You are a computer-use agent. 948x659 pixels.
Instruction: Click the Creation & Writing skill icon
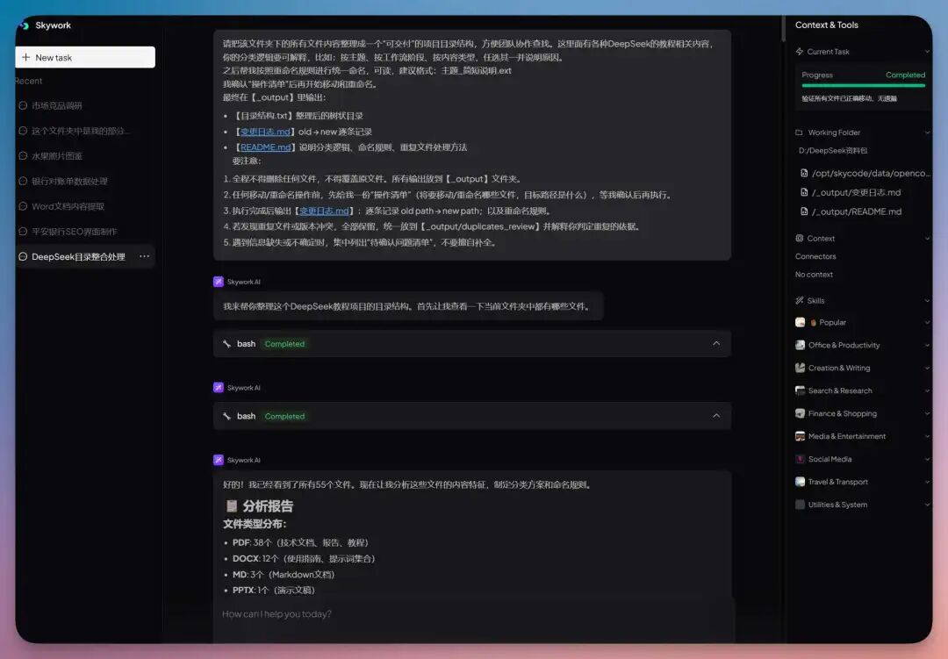click(799, 368)
